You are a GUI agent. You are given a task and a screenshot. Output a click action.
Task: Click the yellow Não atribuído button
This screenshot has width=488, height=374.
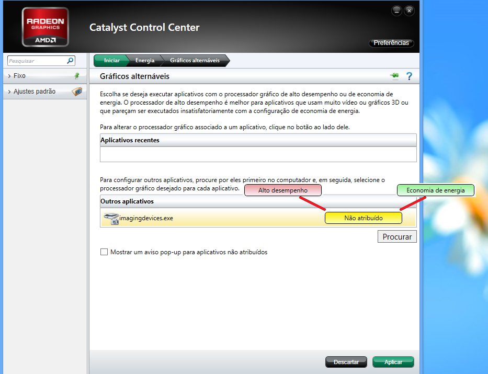click(x=364, y=218)
